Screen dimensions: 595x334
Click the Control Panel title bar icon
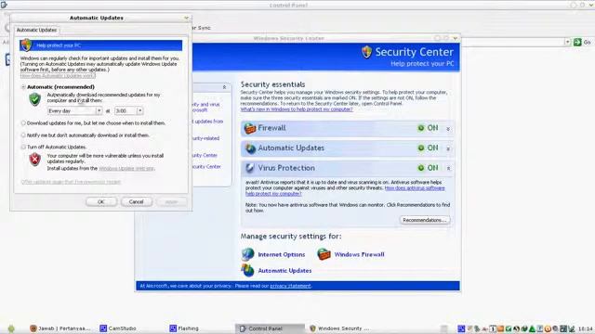pyautogui.click(x=4, y=5)
